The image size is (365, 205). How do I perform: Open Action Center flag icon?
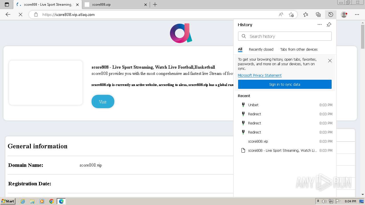click(x=338, y=201)
